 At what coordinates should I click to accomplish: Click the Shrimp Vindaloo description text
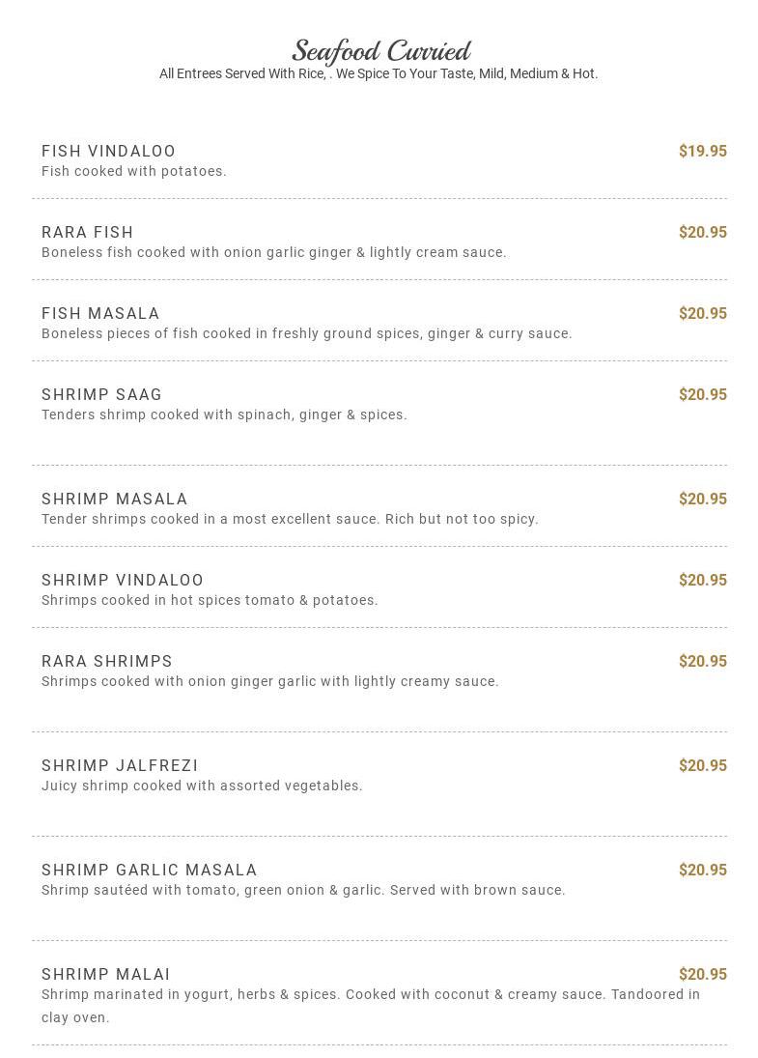coord(210,601)
